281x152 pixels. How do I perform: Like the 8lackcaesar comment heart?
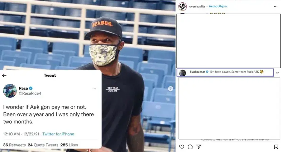pyautogui.click(x=277, y=73)
